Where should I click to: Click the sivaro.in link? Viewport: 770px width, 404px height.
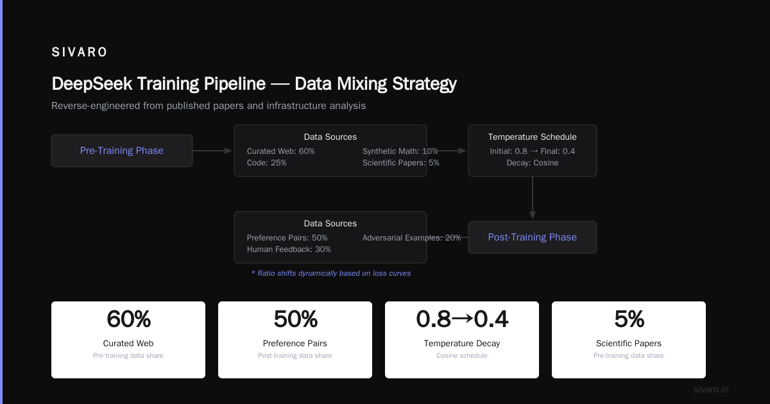click(712, 389)
